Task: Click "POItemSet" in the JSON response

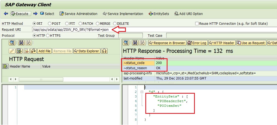Action: (170, 105)
